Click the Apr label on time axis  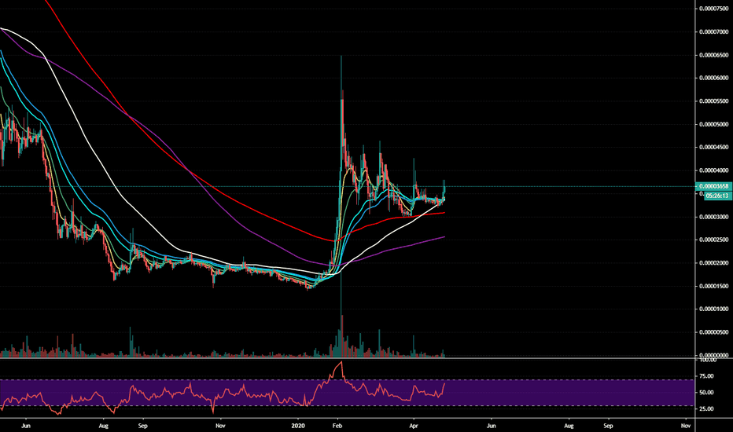[413, 426]
